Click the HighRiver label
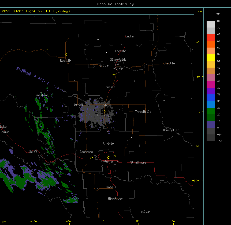 (115, 199)
